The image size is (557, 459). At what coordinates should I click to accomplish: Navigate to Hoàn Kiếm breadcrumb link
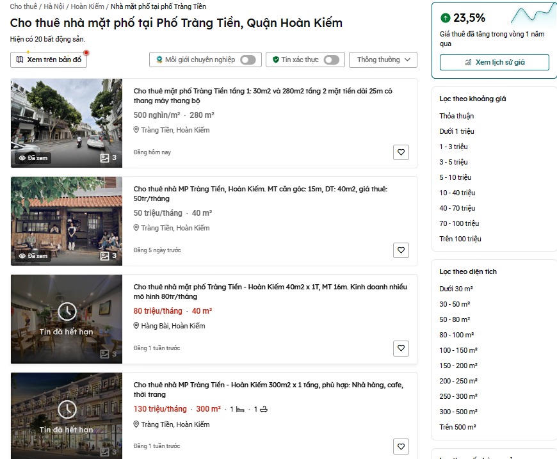click(x=87, y=6)
